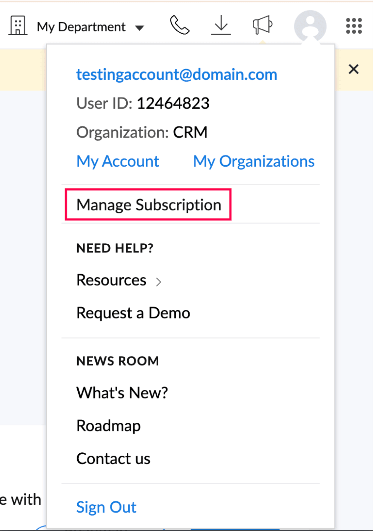The width and height of the screenshot is (373, 531).
Task: Click the download arrow icon
Action: 221,26
